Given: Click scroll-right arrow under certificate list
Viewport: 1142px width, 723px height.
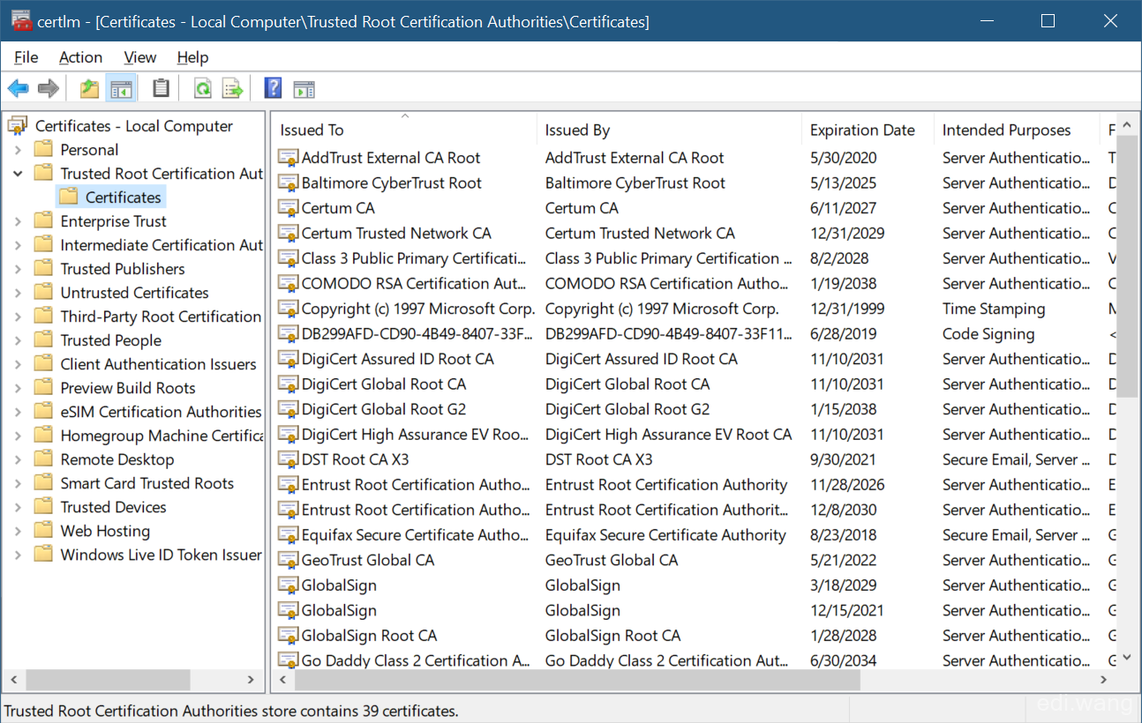Looking at the screenshot, I should point(1104,680).
